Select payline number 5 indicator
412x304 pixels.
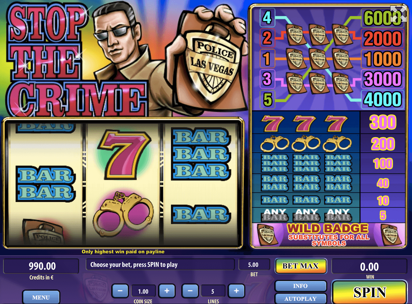pyautogui.click(x=267, y=100)
